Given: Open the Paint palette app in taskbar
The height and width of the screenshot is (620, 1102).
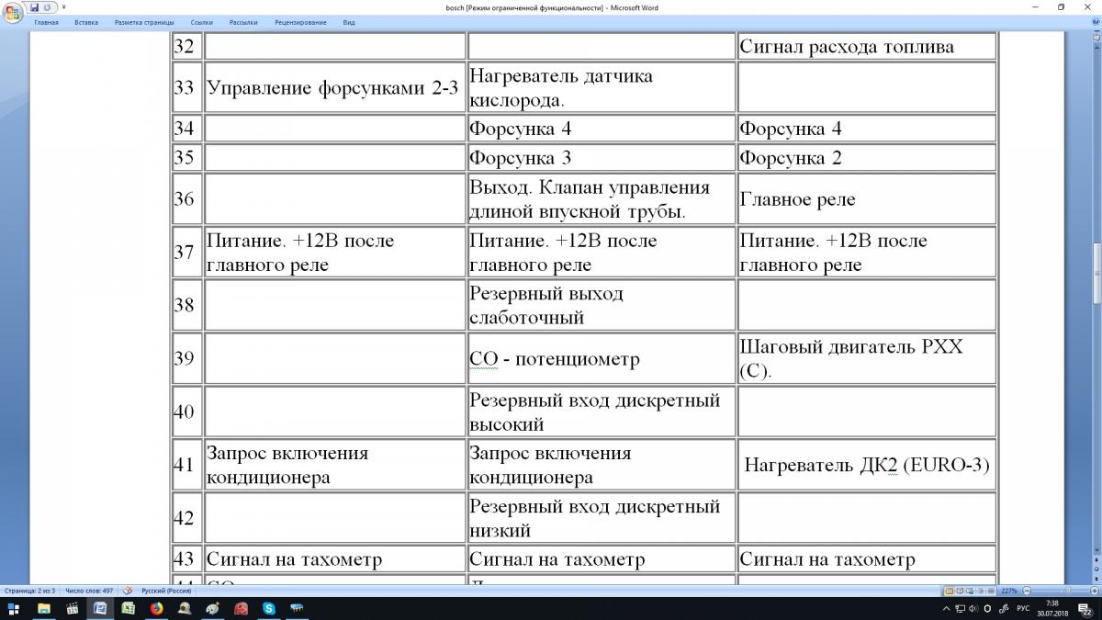Looking at the screenshot, I should pyautogui.click(x=212, y=608).
